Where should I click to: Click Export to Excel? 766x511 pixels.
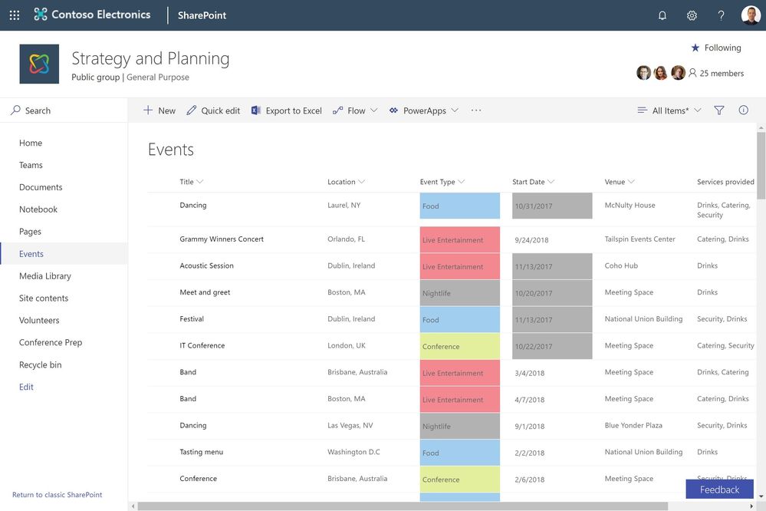pos(287,110)
